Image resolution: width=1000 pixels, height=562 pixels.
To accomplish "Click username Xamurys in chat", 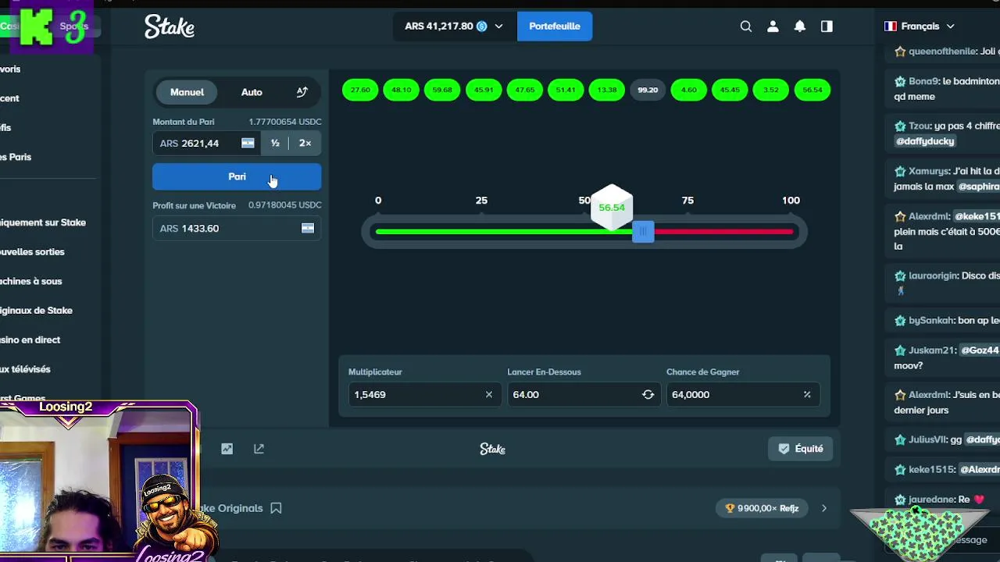I will (x=929, y=172).
